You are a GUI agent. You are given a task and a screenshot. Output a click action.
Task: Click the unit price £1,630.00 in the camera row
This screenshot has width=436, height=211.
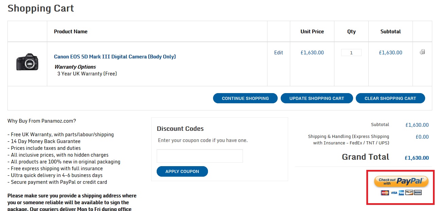312,53
